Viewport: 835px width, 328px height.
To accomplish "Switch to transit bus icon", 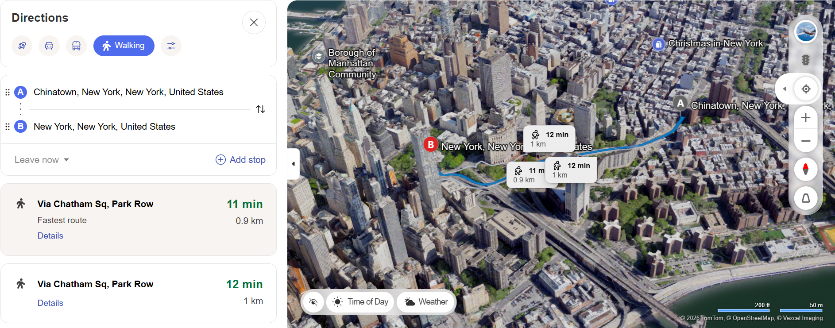I will 76,46.
